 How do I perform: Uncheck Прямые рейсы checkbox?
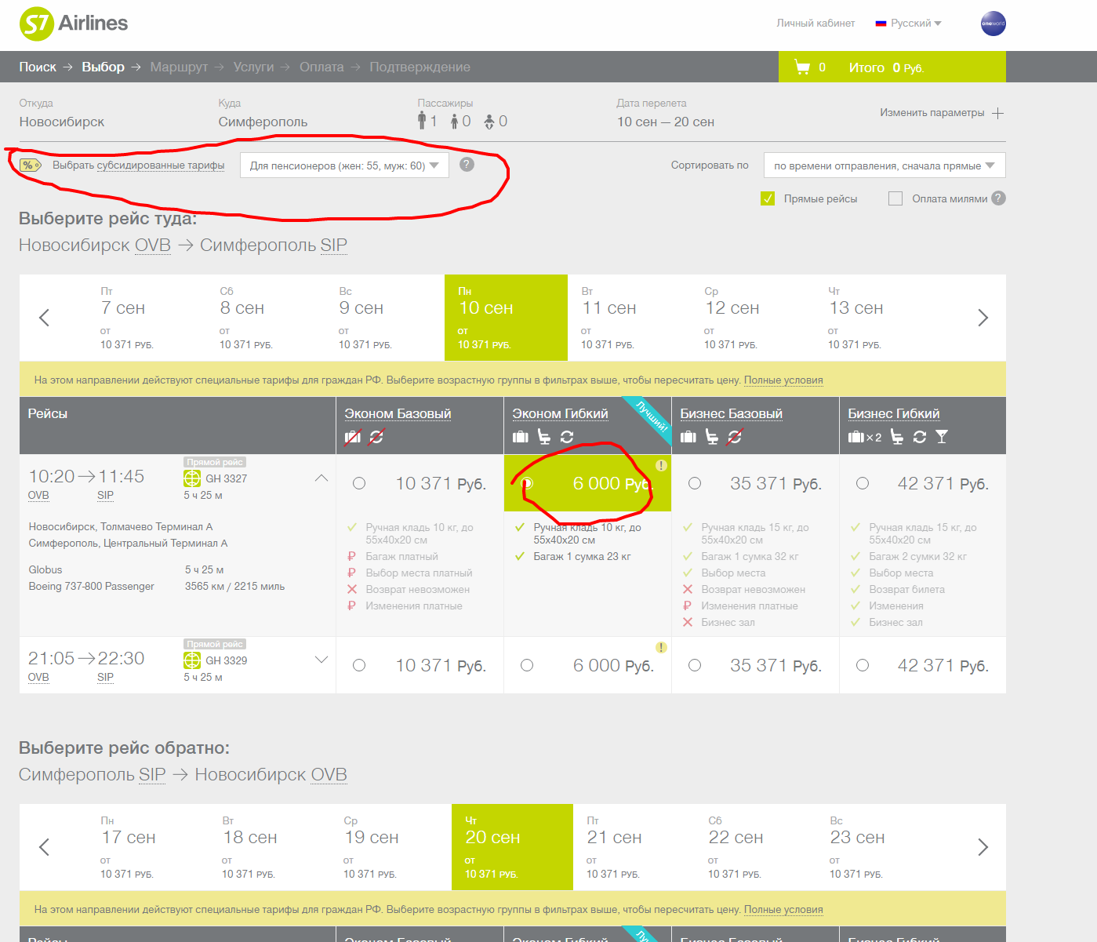[768, 198]
